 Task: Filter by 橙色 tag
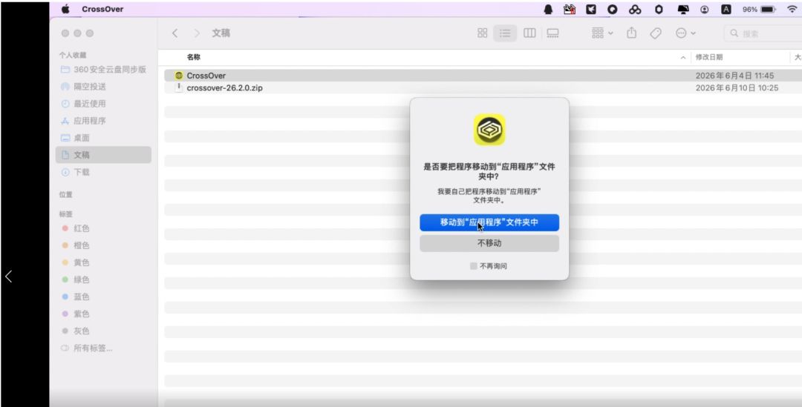pos(76,245)
